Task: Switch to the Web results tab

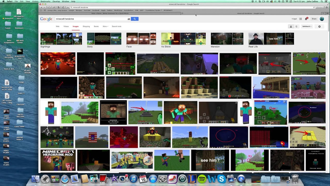Action: (58, 26)
